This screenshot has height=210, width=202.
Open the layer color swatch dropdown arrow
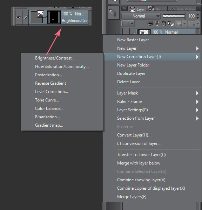[x=132, y=23]
